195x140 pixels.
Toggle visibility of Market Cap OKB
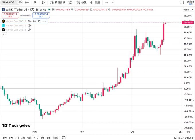(x=29, y=30)
